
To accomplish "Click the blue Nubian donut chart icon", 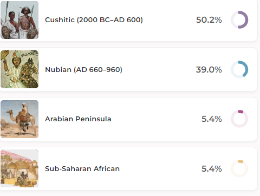I will coord(239,69).
